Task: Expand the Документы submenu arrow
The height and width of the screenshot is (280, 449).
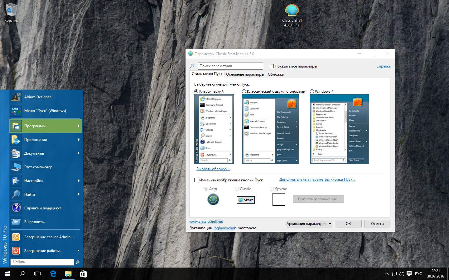Action: 79,153
